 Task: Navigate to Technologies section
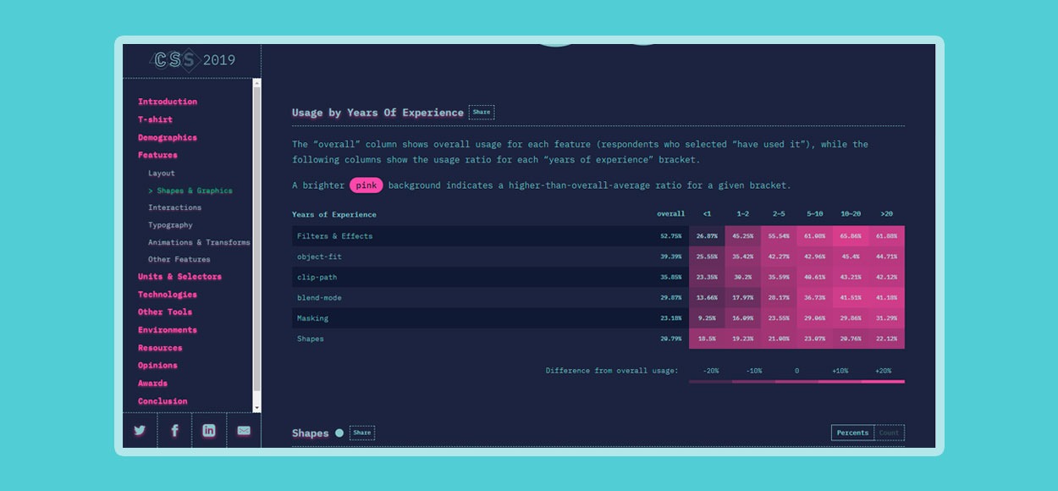[x=168, y=295]
